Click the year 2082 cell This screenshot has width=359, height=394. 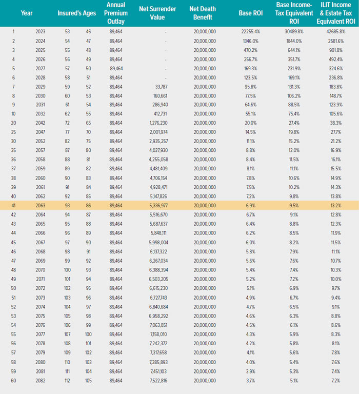(40, 380)
